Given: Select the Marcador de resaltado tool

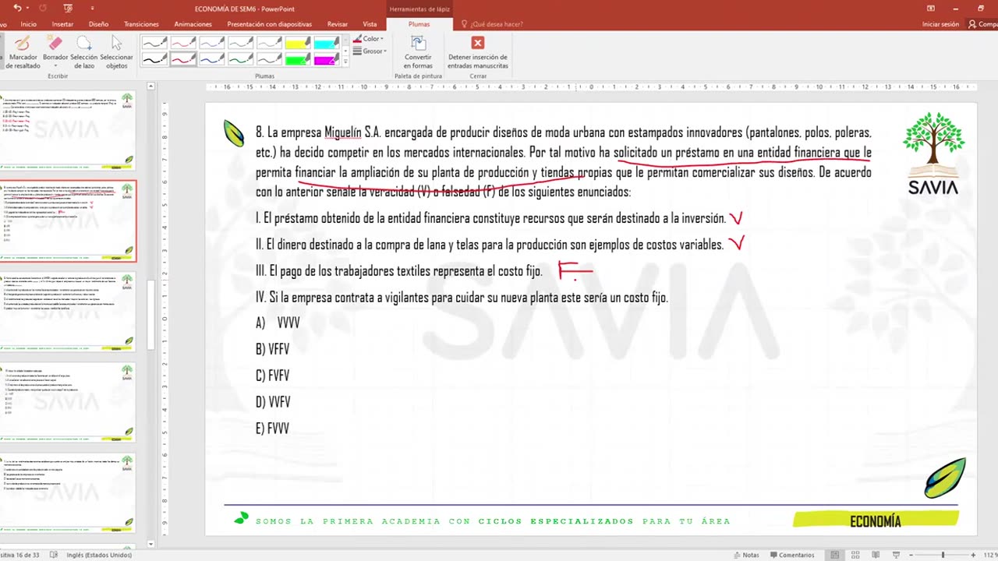Looking at the screenshot, I should coord(23,51).
